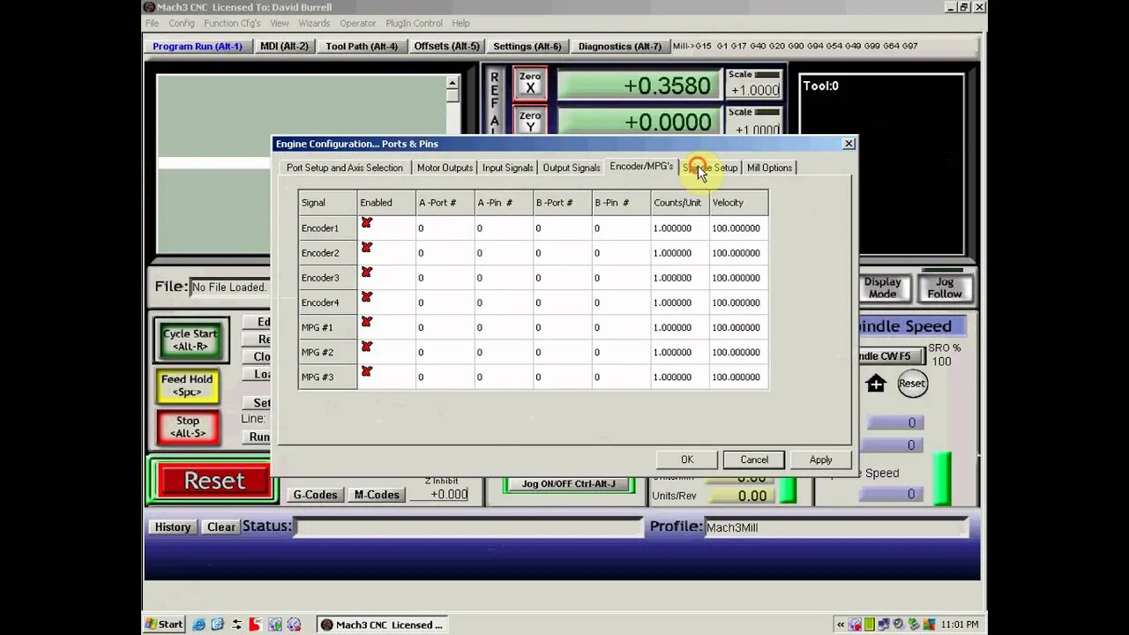The image size is (1129, 635).
Task: Open the File menu in Mach3
Action: pyautogui.click(x=152, y=23)
